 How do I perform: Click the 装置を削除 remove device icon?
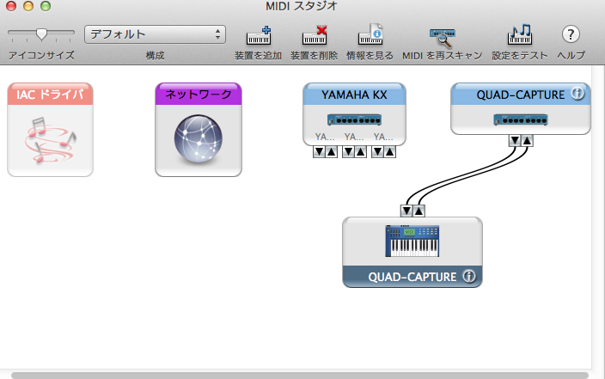(315, 35)
